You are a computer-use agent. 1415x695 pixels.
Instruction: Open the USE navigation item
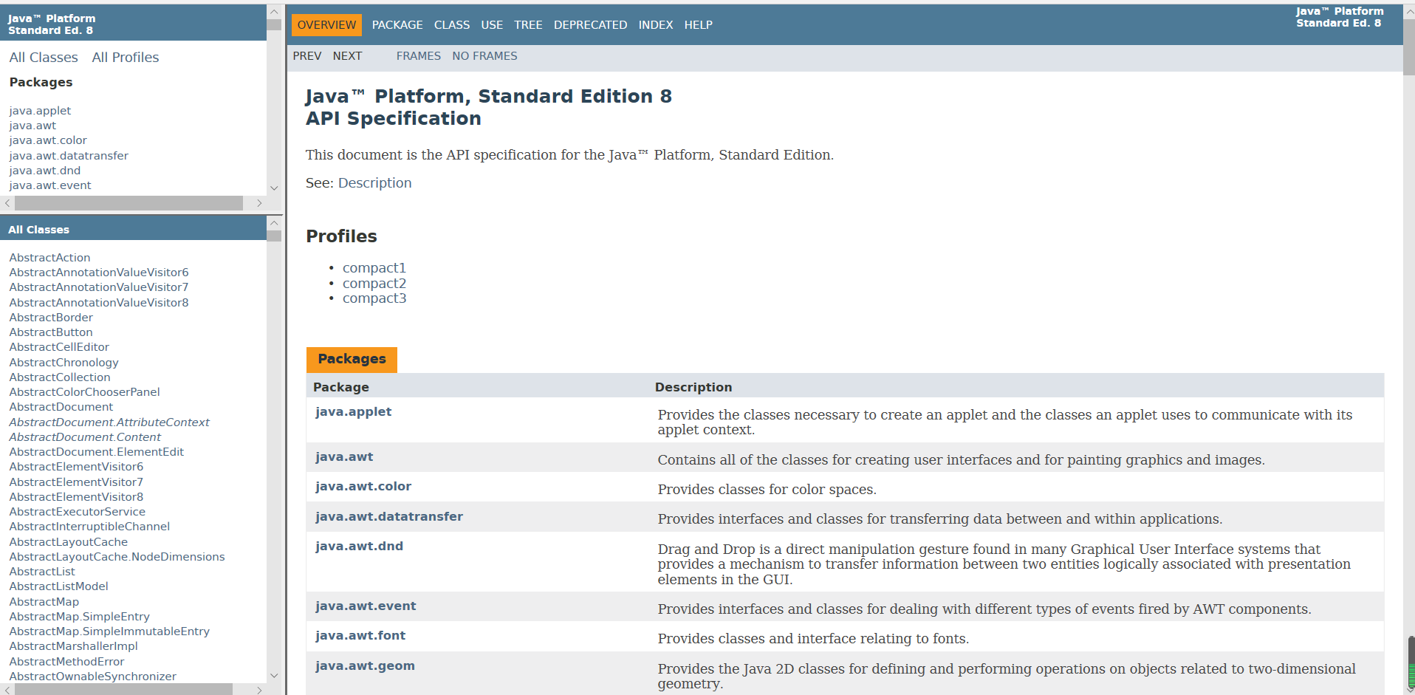point(492,25)
